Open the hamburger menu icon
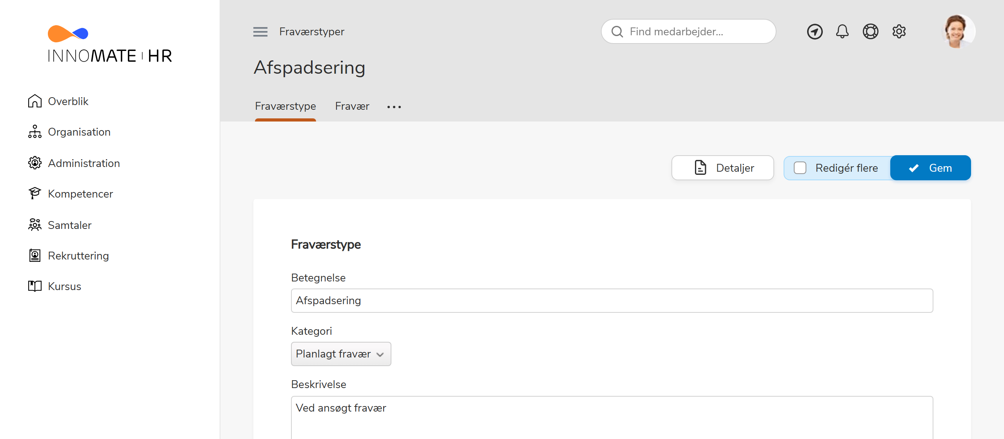The image size is (1004, 439). [260, 32]
